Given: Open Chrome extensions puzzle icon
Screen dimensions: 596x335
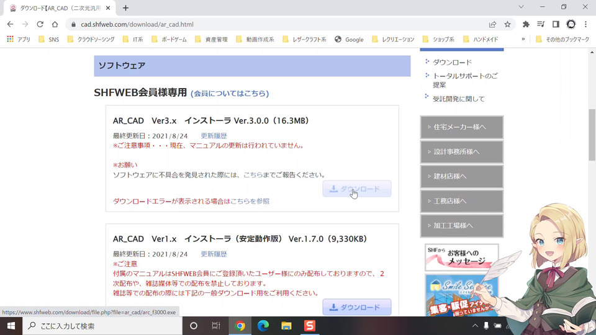Looking at the screenshot, I should (x=526, y=24).
